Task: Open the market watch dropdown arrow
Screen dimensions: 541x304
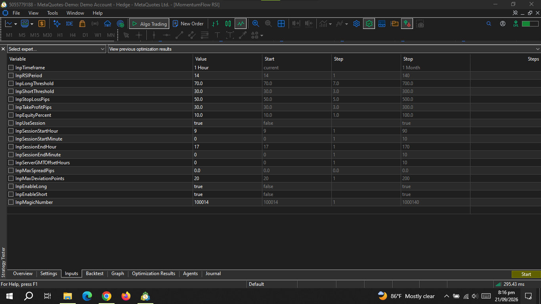Action: (x=32, y=24)
